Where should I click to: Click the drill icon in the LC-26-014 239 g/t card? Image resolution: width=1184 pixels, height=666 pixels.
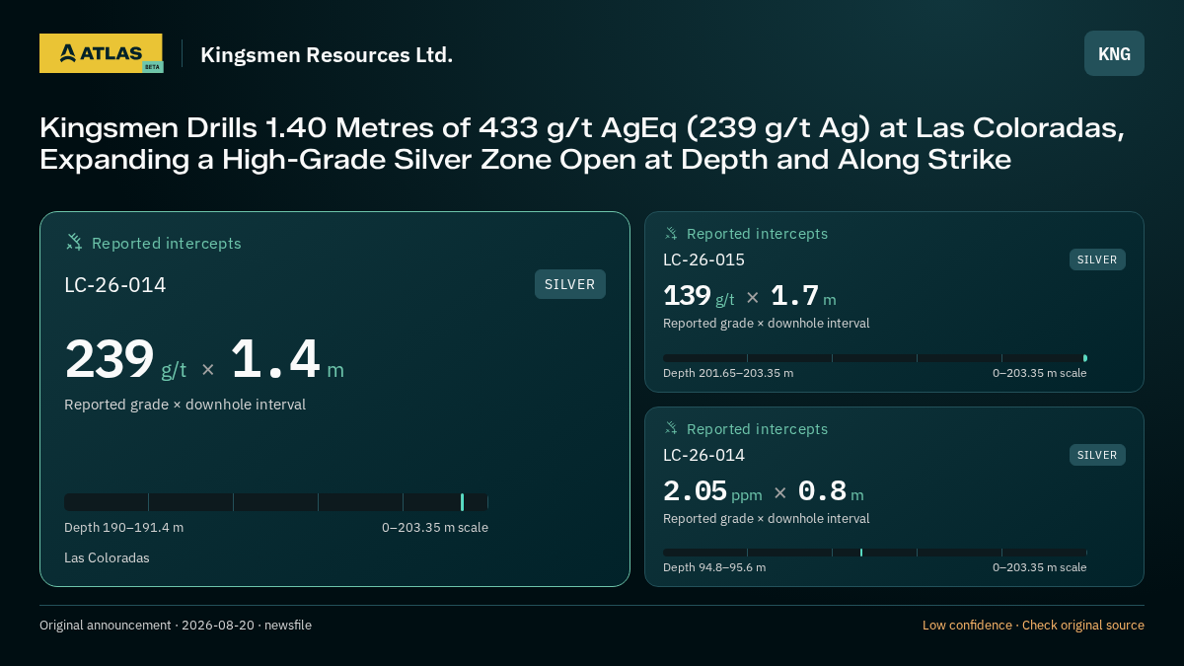click(74, 242)
